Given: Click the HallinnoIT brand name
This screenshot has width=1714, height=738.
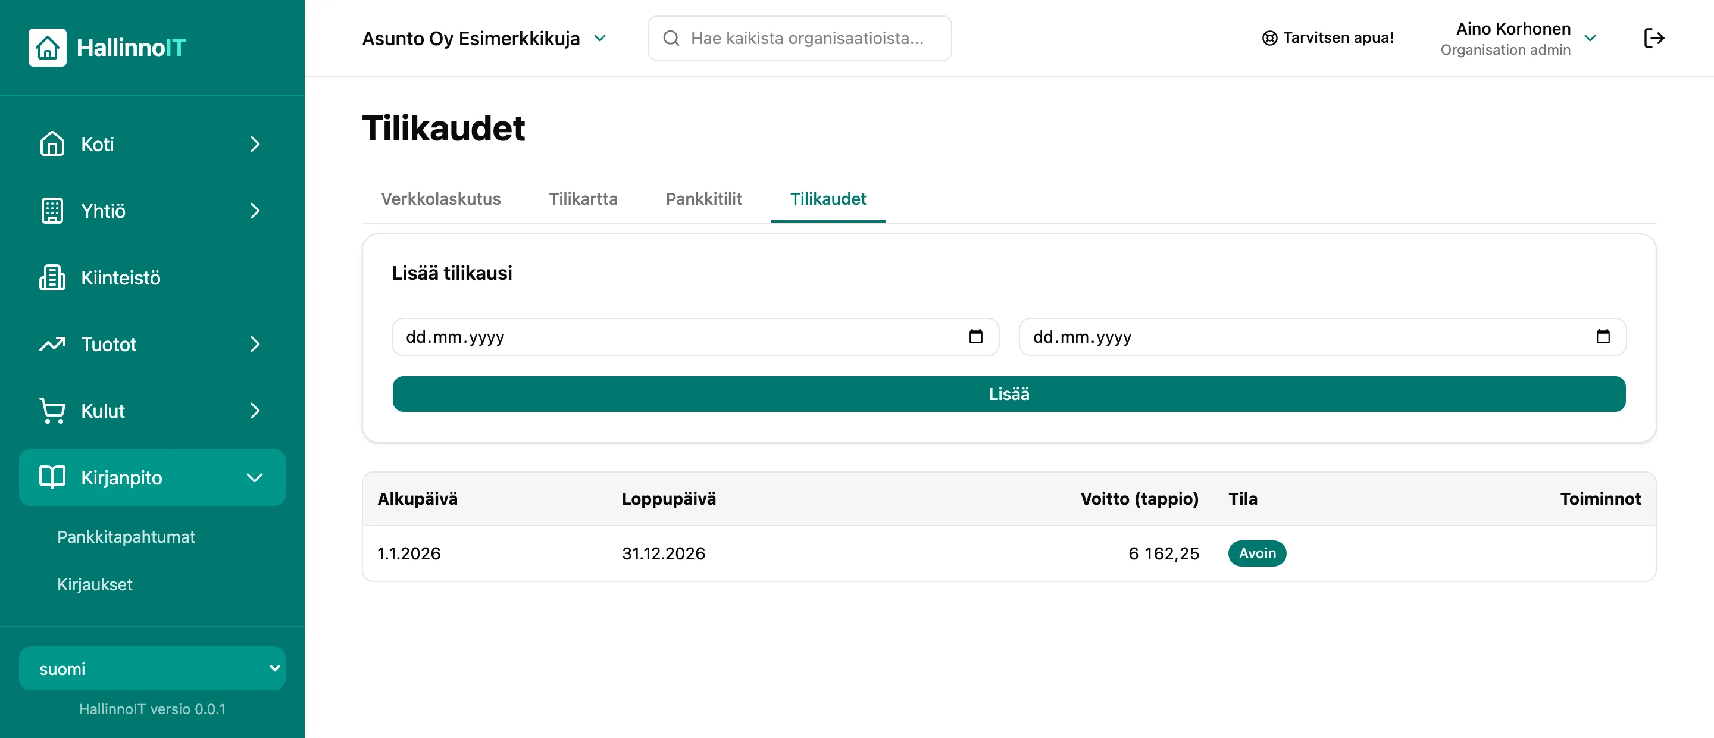Looking at the screenshot, I should (x=131, y=47).
